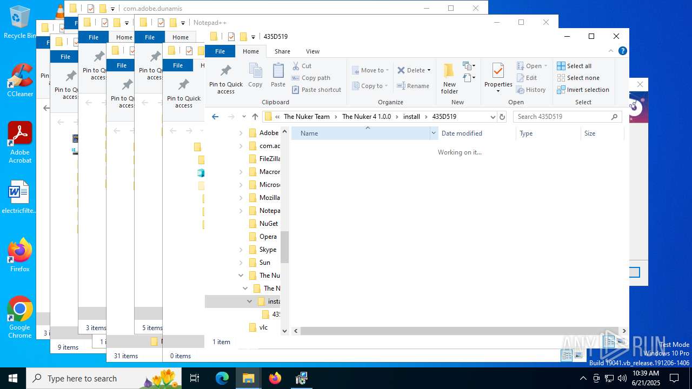The height and width of the screenshot is (389, 692).
Task: Open the address bar history dropdown
Action: pos(493,117)
